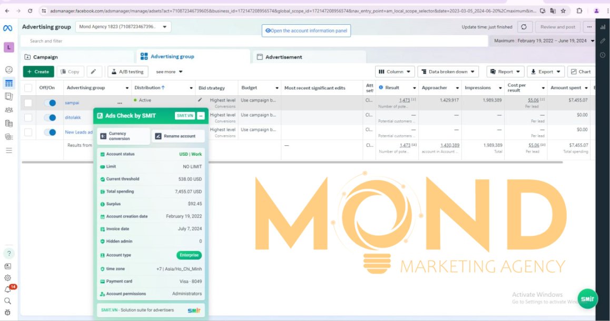The height and width of the screenshot is (321, 610).
Task: Click the floating SMIT round button
Action: pos(587,299)
